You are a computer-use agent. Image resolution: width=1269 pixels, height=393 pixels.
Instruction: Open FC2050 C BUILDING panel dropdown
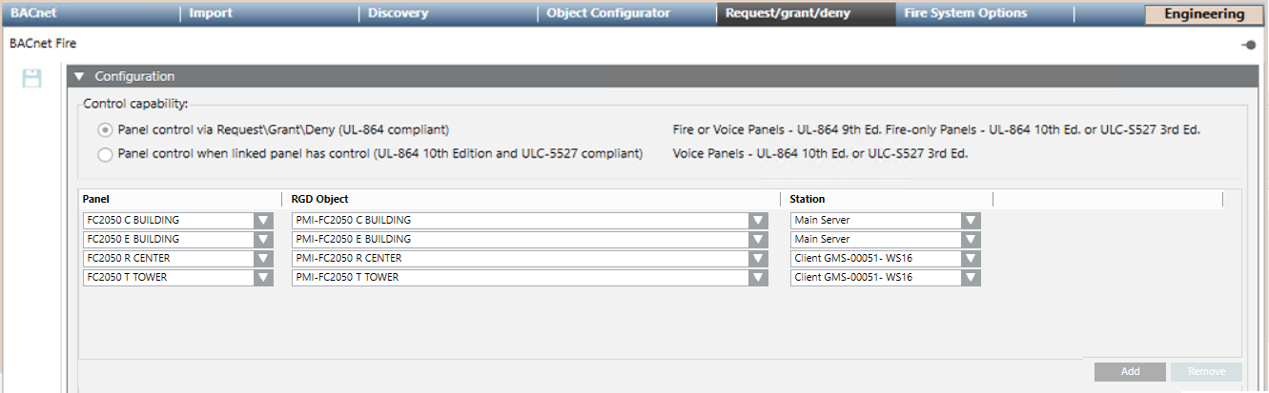[x=263, y=221]
